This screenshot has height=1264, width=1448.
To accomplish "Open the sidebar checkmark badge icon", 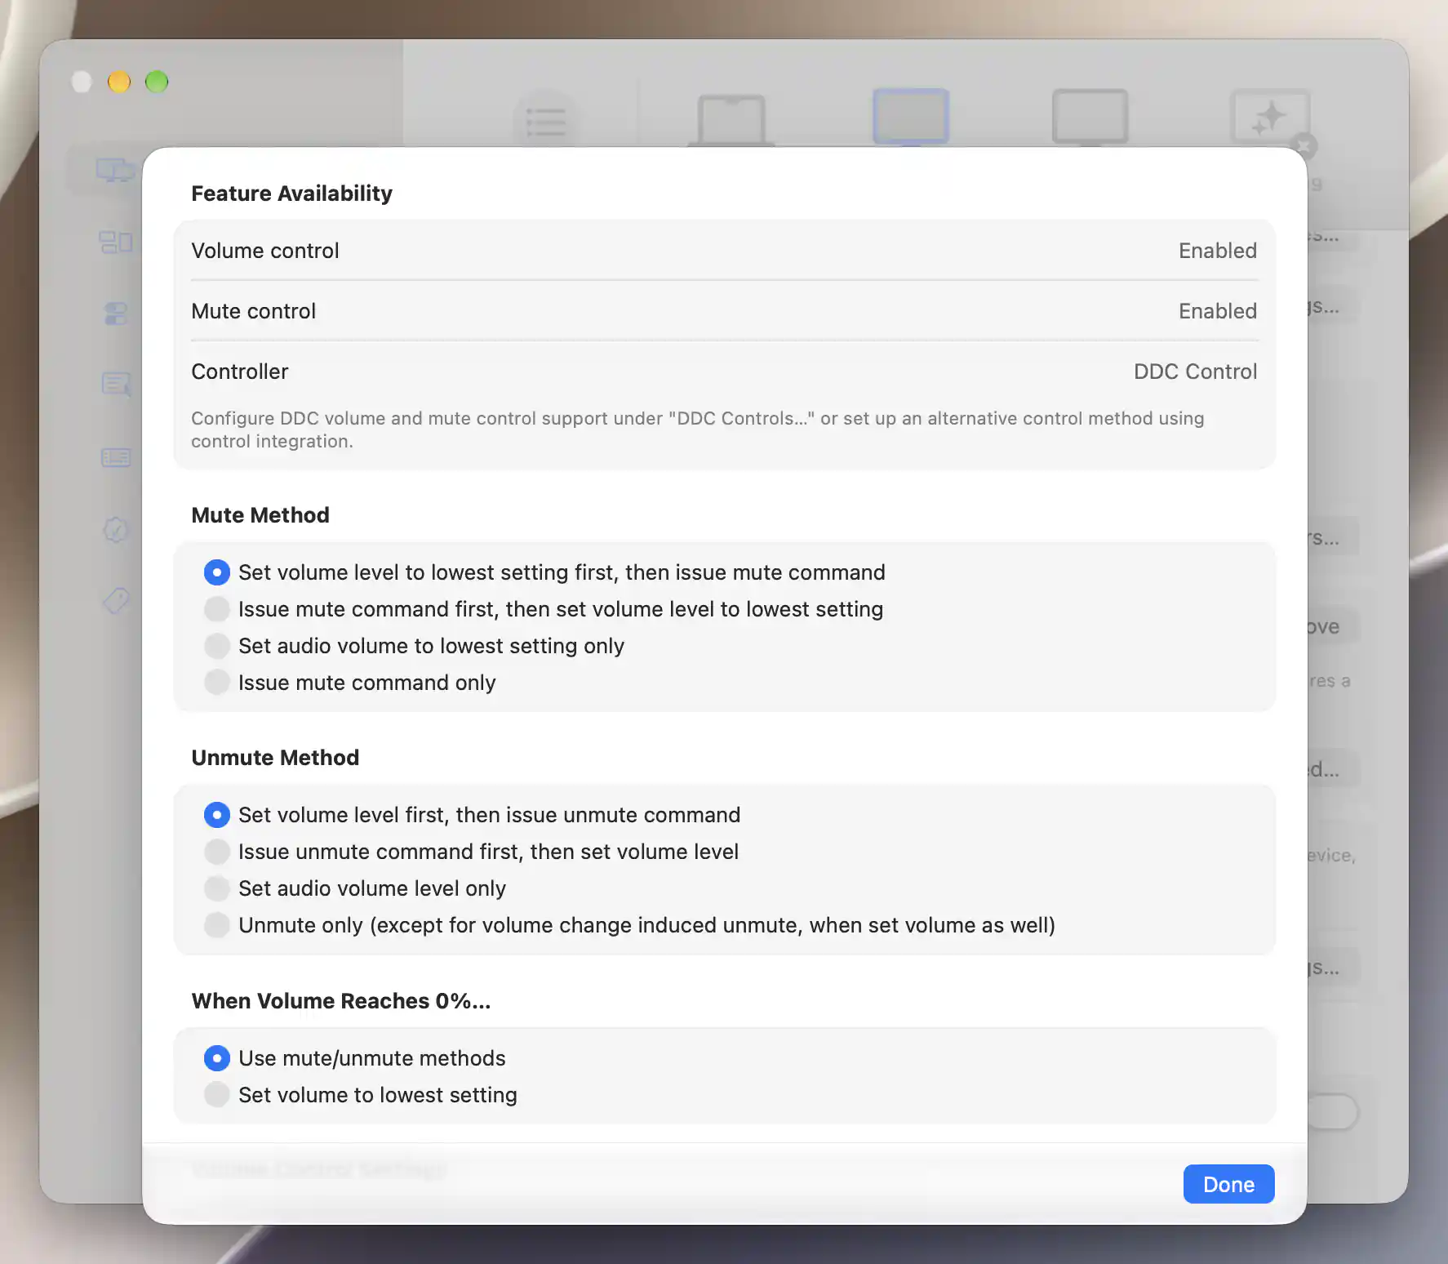I will (116, 529).
